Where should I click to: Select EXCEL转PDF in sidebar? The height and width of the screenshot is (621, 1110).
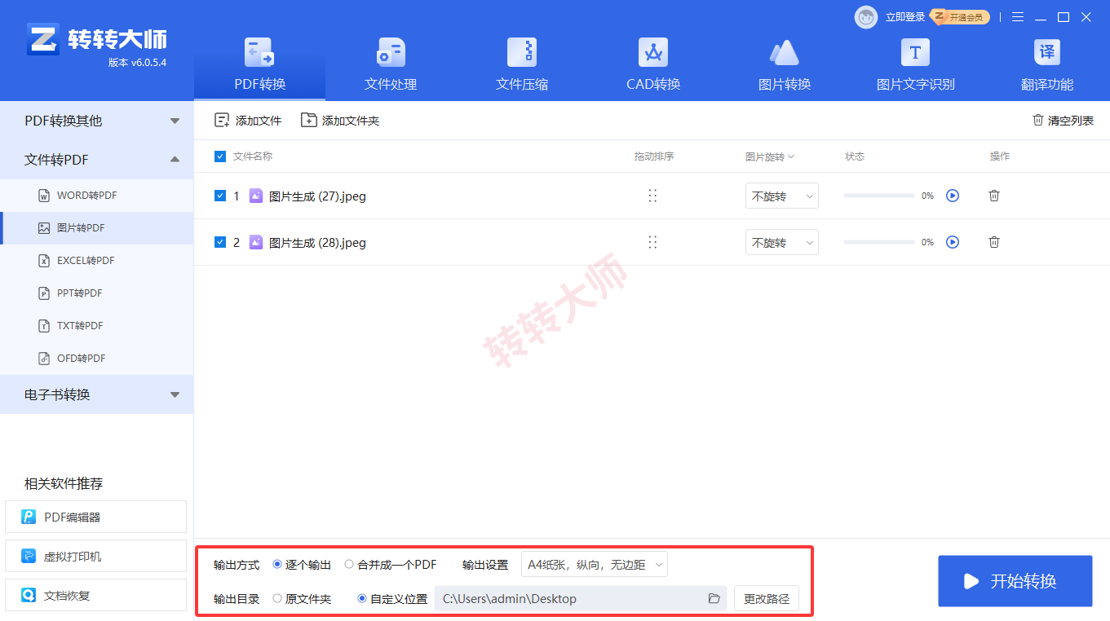pyautogui.click(x=96, y=261)
